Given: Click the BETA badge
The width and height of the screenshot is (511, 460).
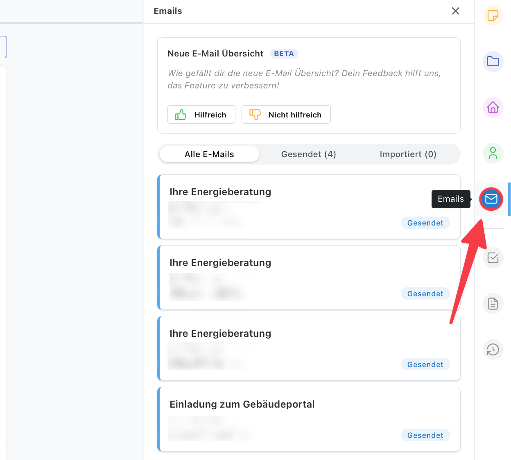Looking at the screenshot, I should 284,54.
